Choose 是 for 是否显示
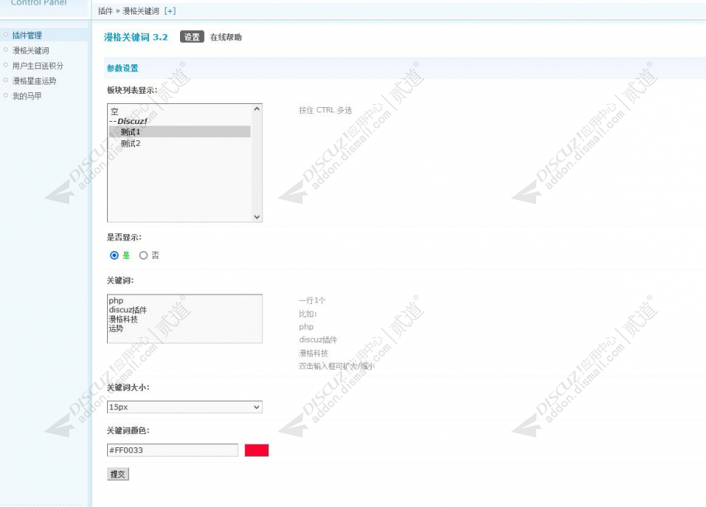The height and width of the screenshot is (507, 706). click(114, 255)
